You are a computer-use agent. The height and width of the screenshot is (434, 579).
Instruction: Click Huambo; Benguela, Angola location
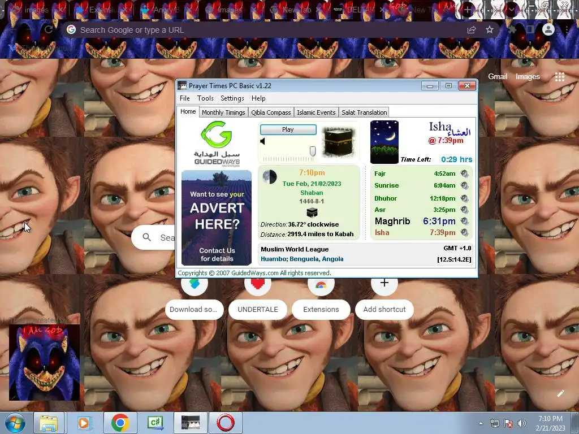click(x=302, y=259)
